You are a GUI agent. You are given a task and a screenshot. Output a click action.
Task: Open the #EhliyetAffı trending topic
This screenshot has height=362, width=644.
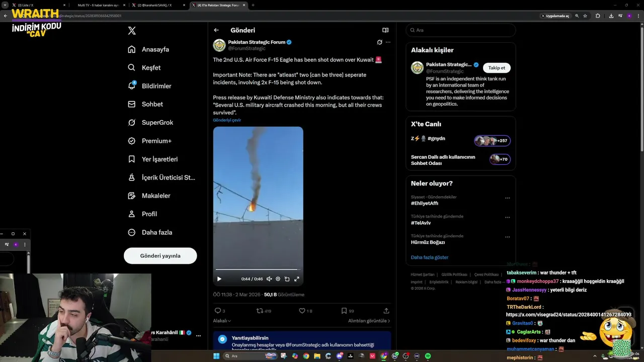[425, 203]
